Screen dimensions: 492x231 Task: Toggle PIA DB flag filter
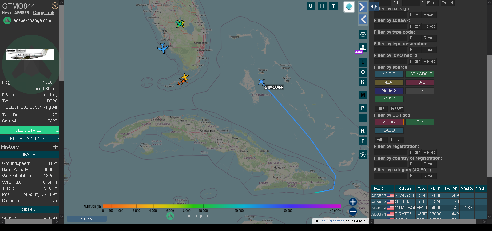pyautogui.click(x=420, y=122)
